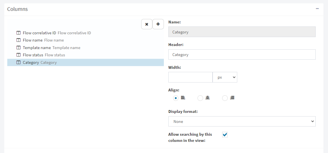Select the left align radio button
Screen dimensions: 328x153
[176, 98]
